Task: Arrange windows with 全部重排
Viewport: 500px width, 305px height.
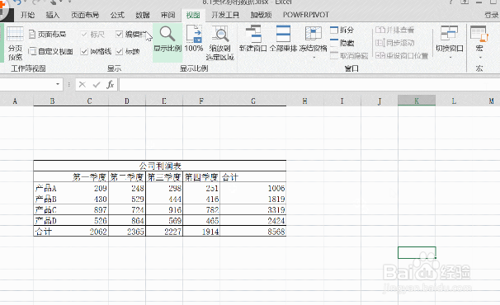Action: 283,40
